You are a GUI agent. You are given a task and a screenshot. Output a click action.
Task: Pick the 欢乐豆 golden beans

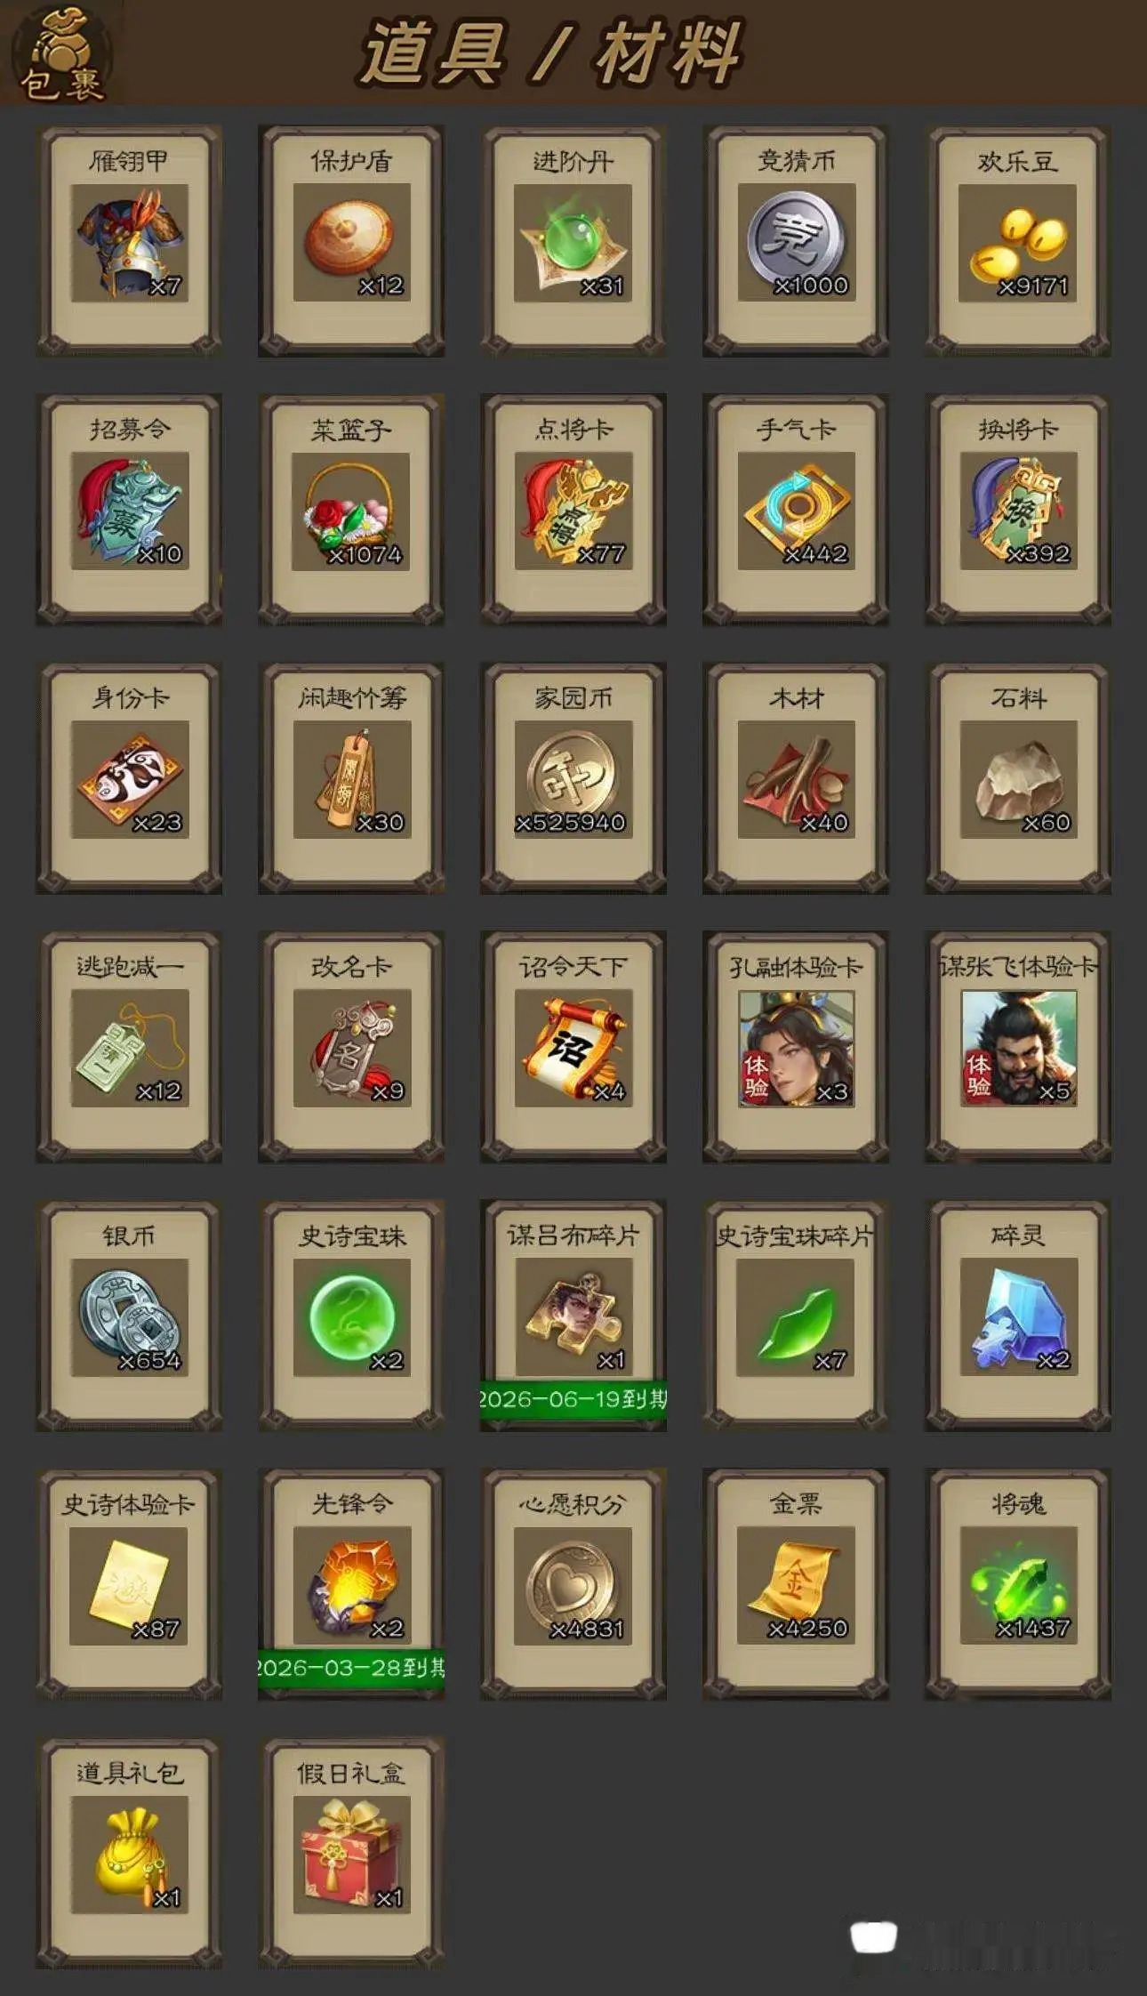[x=1018, y=241]
